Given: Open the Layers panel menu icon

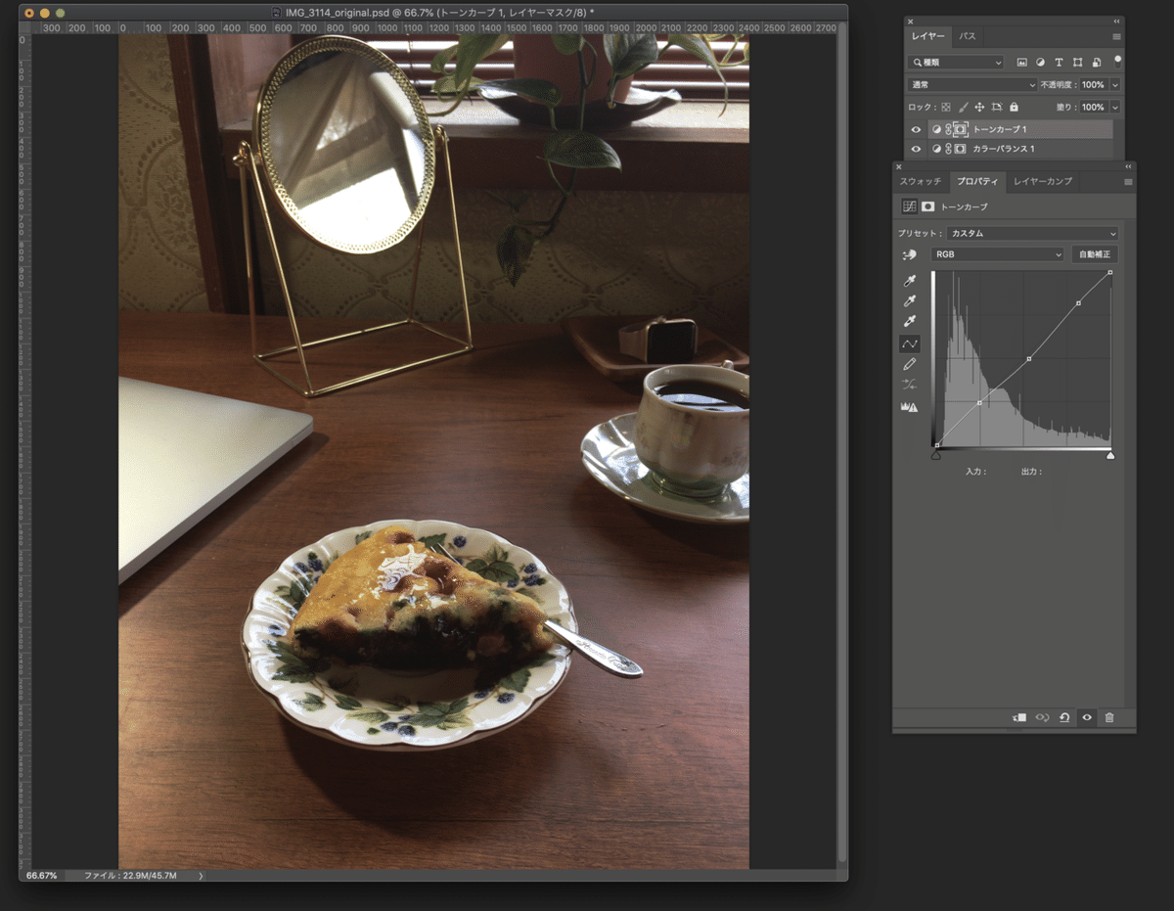Looking at the screenshot, I should pos(1116,36).
